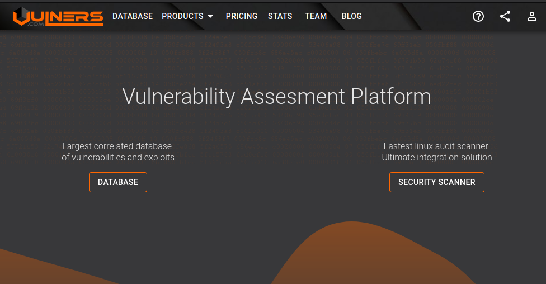Open the Blog link in the navbar
The image size is (546, 284).
pos(351,16)
